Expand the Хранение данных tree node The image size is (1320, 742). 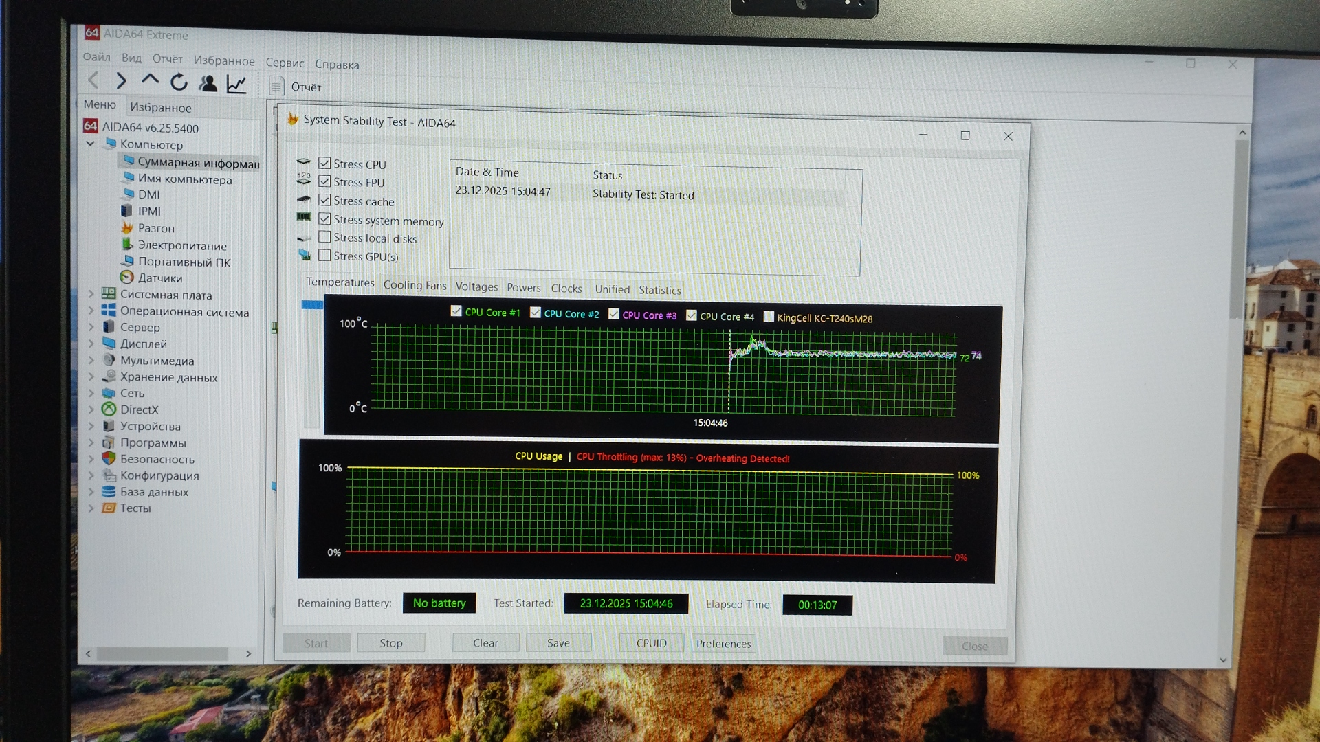point(91,376)
